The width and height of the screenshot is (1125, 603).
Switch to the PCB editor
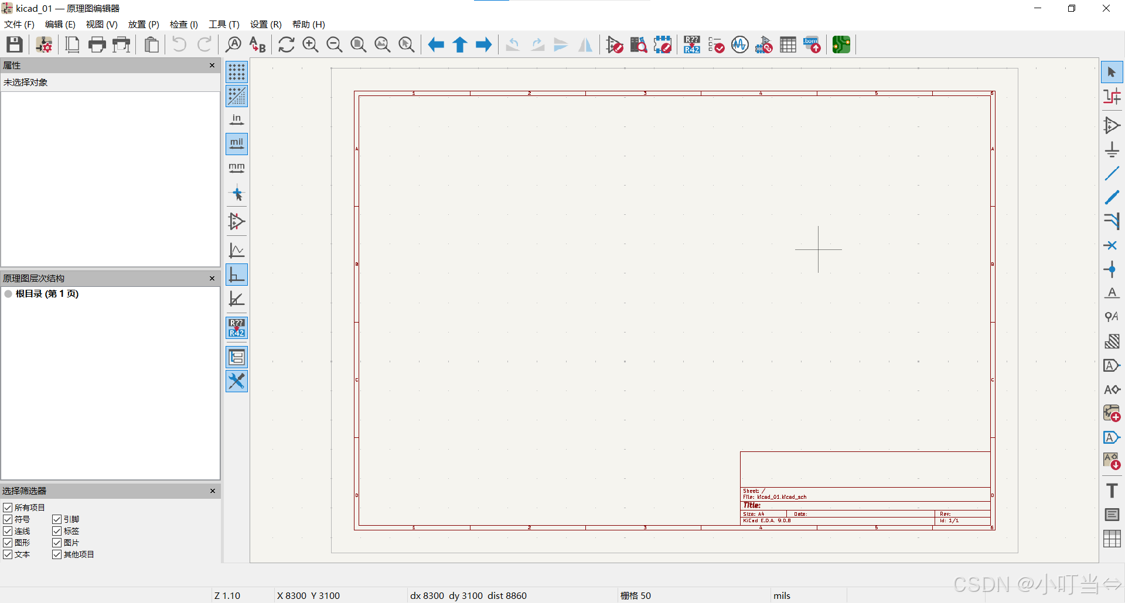point(841,44)
